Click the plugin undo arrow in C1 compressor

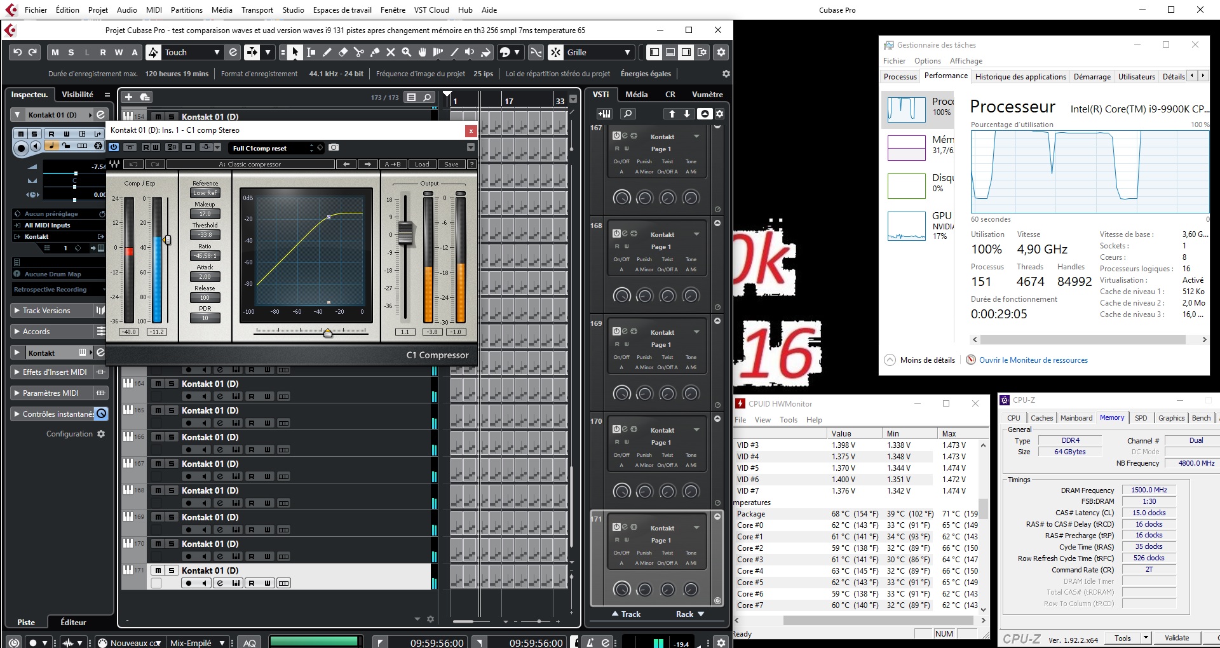point(133,164)
